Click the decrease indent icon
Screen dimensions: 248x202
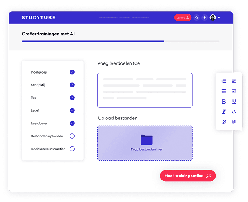pos(234,81)
